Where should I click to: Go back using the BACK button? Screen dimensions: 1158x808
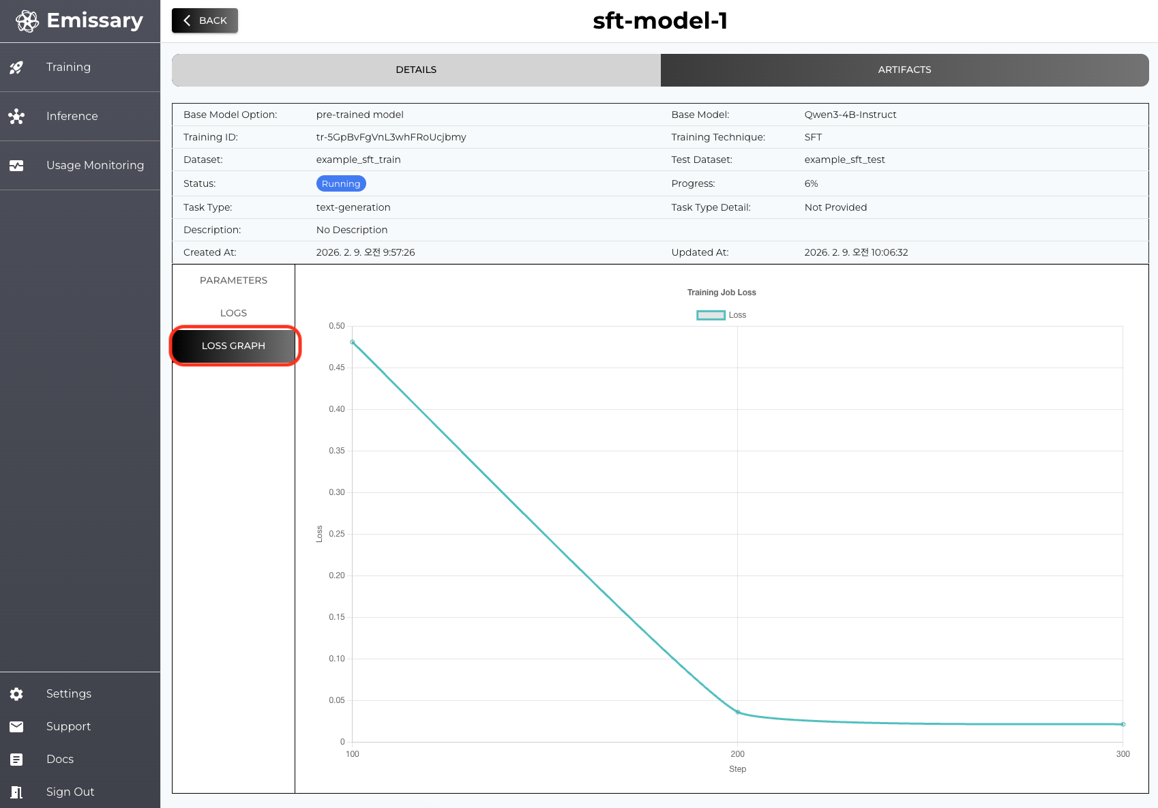click(205, 20)
